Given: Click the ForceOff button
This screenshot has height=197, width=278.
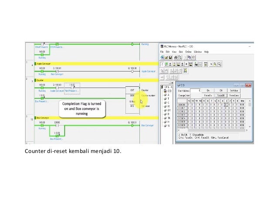Looking at the screenshot, I should pyautogui.click(x=221, y=95).
